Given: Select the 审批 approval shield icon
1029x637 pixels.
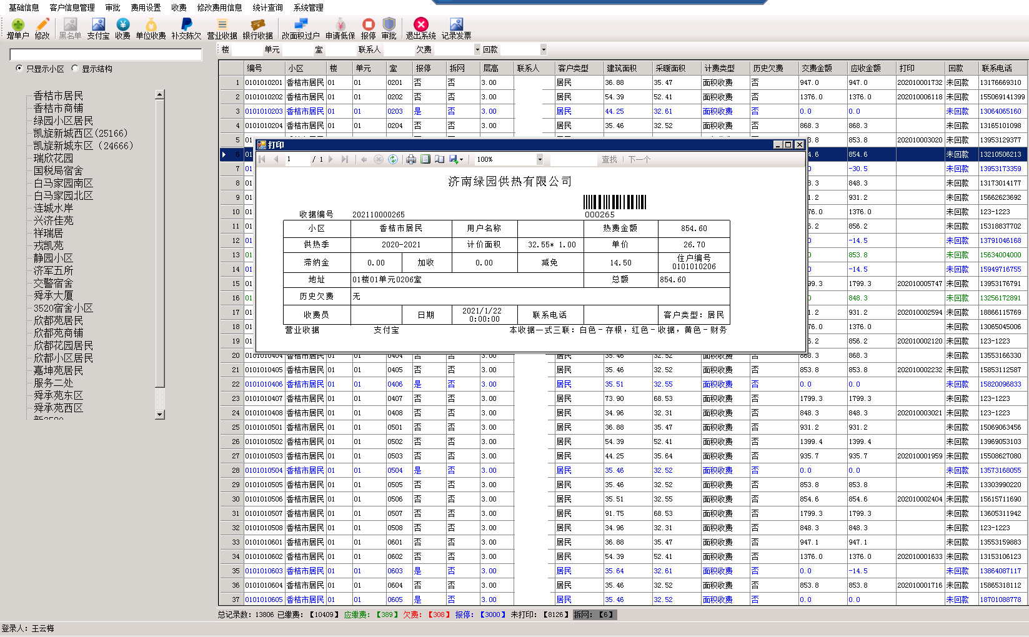Looking at the screenshot, I should point(389,27).
